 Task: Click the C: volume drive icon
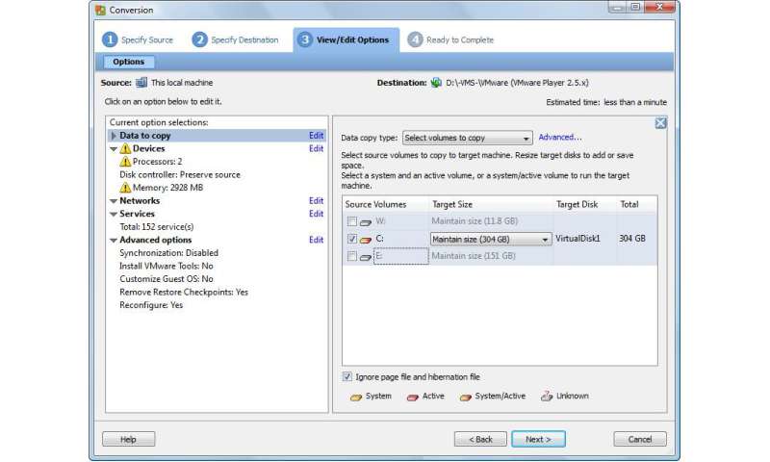point(366,239)
